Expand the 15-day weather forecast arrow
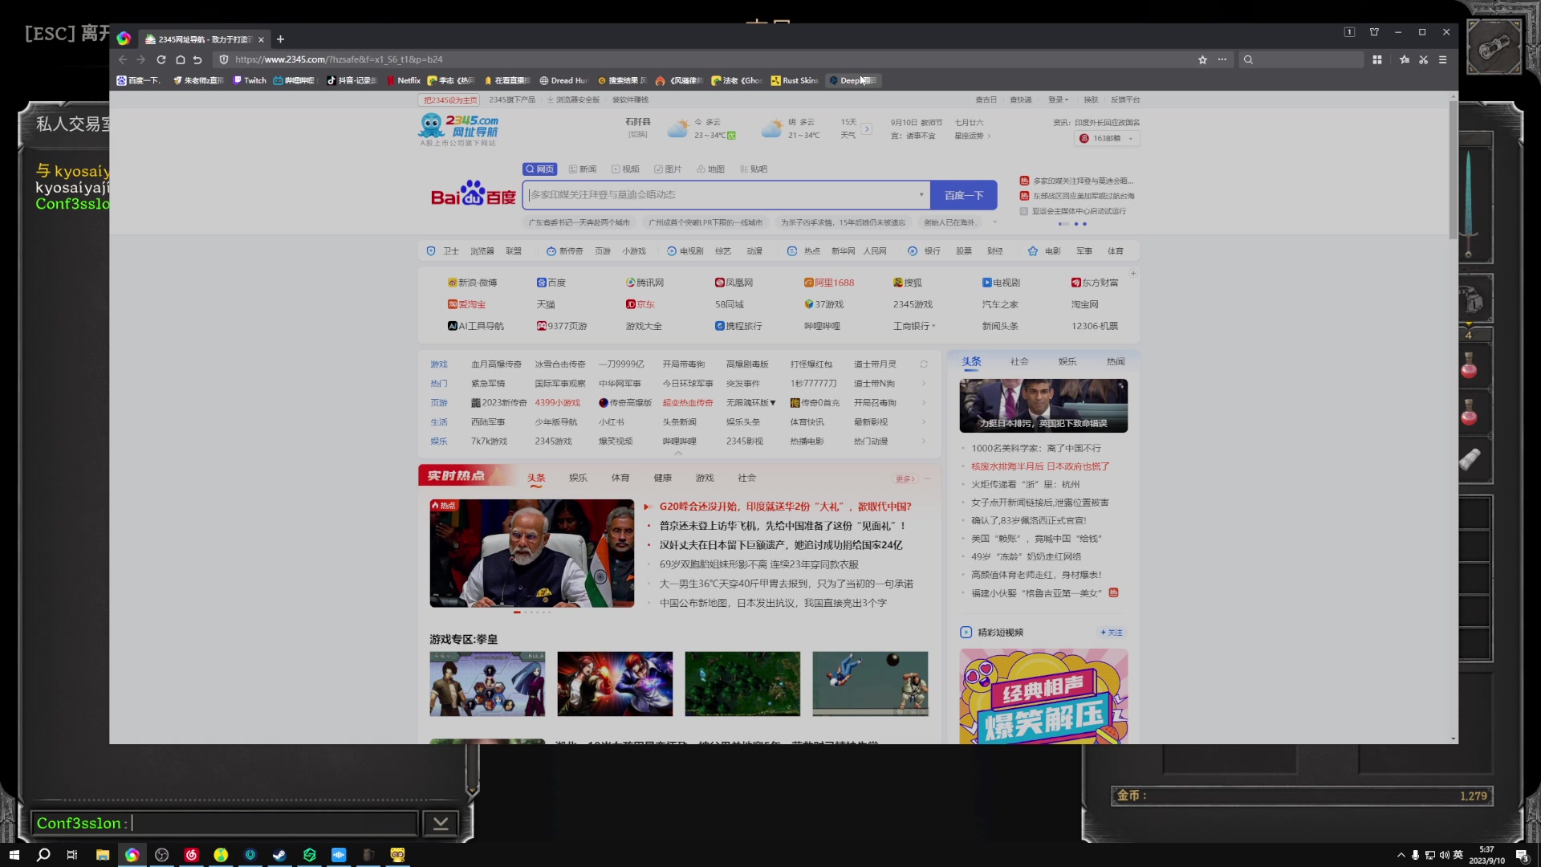Viewport: 1541px width, 867px height. click(867, 128)
